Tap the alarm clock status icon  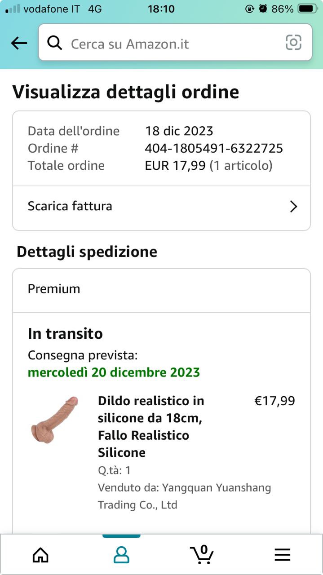point(263,9)
